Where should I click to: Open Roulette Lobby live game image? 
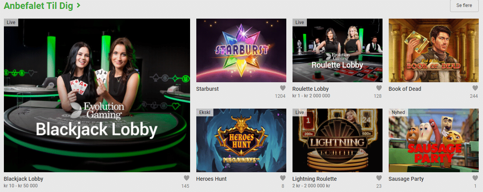pyautogui.click(x=338, y=50)
